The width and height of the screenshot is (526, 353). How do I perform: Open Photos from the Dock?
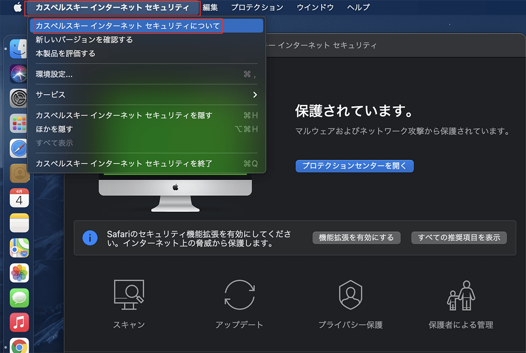[19, 273]
